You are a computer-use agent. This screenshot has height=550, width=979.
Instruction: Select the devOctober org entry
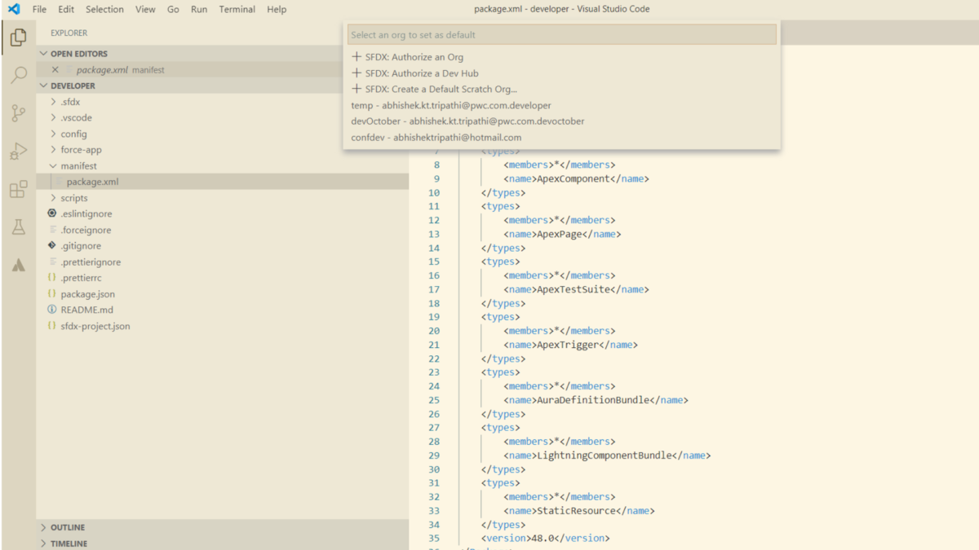pyautogui.click(x=561, y=121)
